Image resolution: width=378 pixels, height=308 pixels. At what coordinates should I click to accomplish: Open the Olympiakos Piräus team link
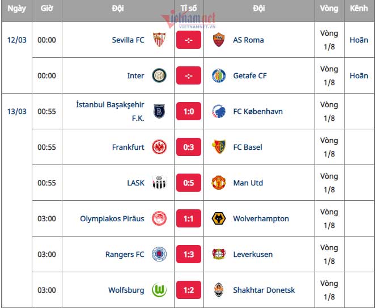pyautogui.click(x=112, y=218)
